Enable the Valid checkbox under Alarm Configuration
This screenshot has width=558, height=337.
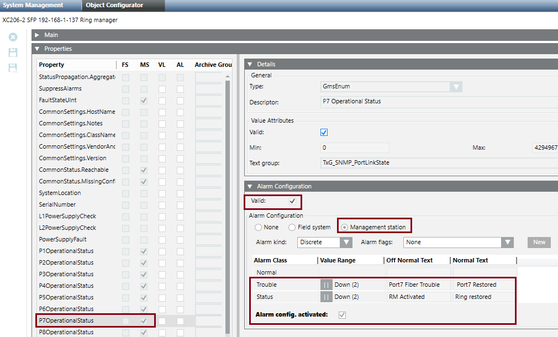[x=292, y=201]
